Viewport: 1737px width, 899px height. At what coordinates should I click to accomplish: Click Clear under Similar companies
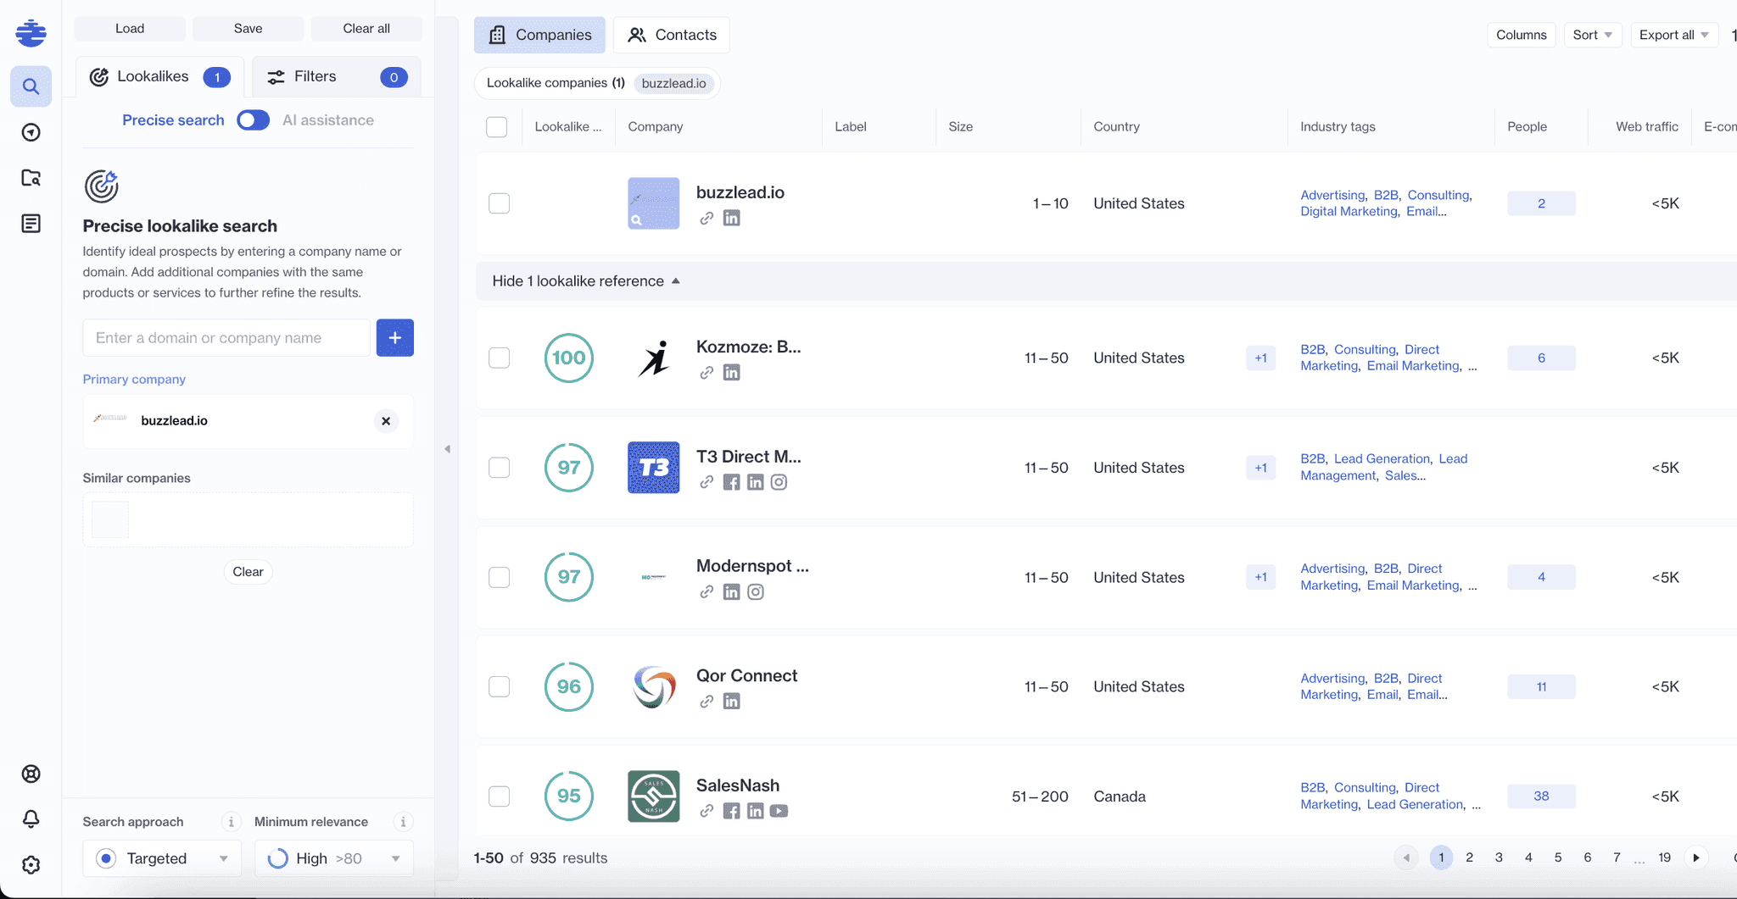(249, 572)
